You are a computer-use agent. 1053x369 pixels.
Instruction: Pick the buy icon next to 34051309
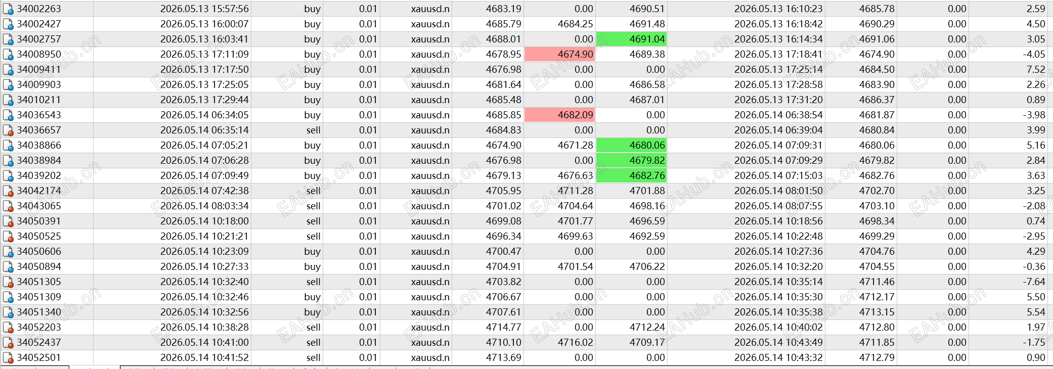pyautogui.click(x=8, y=297)
